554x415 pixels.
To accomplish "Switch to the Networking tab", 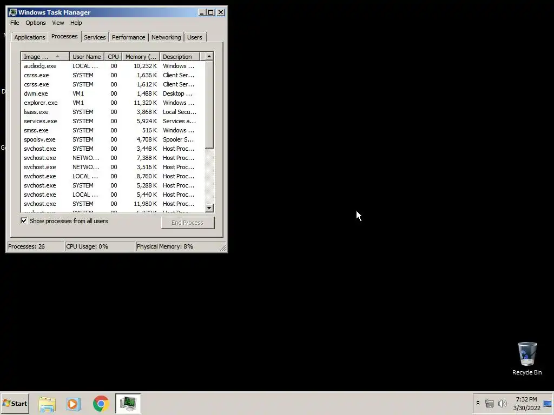I will [x=166, y=37].
